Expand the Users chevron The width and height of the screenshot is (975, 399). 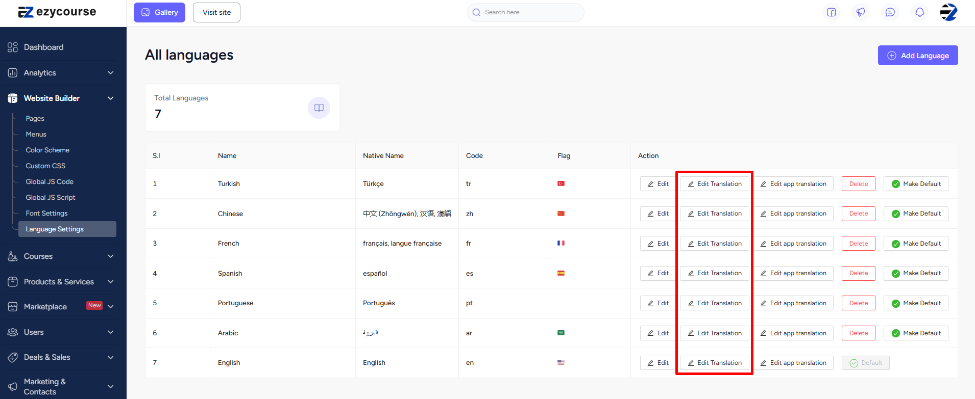point(111,332)
